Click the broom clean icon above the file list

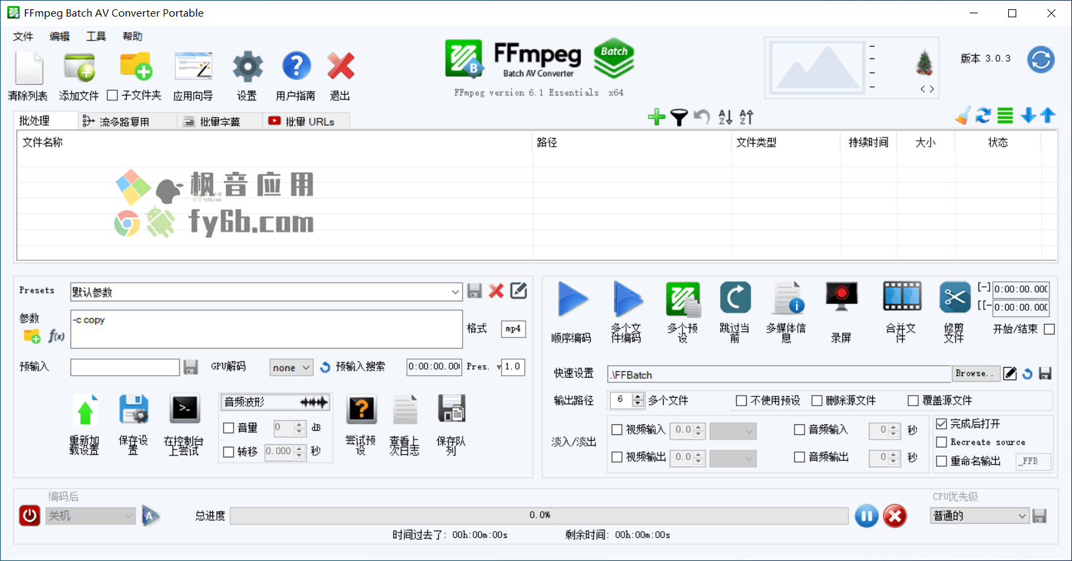pos(962,116)
